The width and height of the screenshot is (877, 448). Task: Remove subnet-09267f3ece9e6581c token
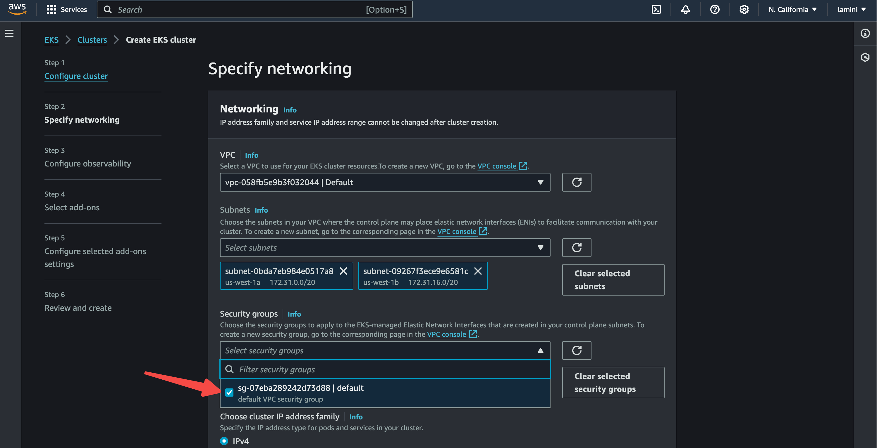[478, 271]
